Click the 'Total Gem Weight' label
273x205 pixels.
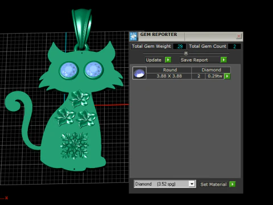coord(151,46)
